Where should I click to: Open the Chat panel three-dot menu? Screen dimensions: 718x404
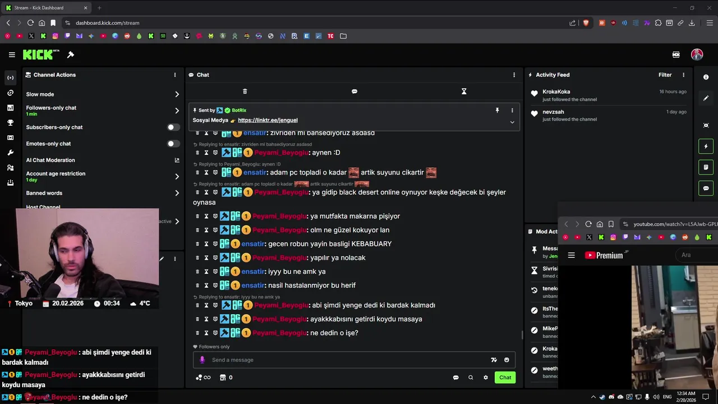pyautogui.click(x=514, y=75)
